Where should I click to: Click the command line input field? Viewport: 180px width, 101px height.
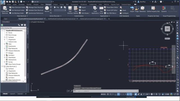click(x=106, y=91)
